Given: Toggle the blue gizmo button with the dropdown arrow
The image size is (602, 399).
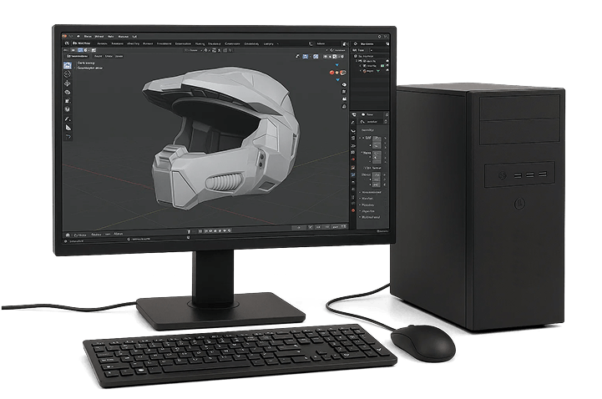Looking at the screenshot, I should 306,57.
